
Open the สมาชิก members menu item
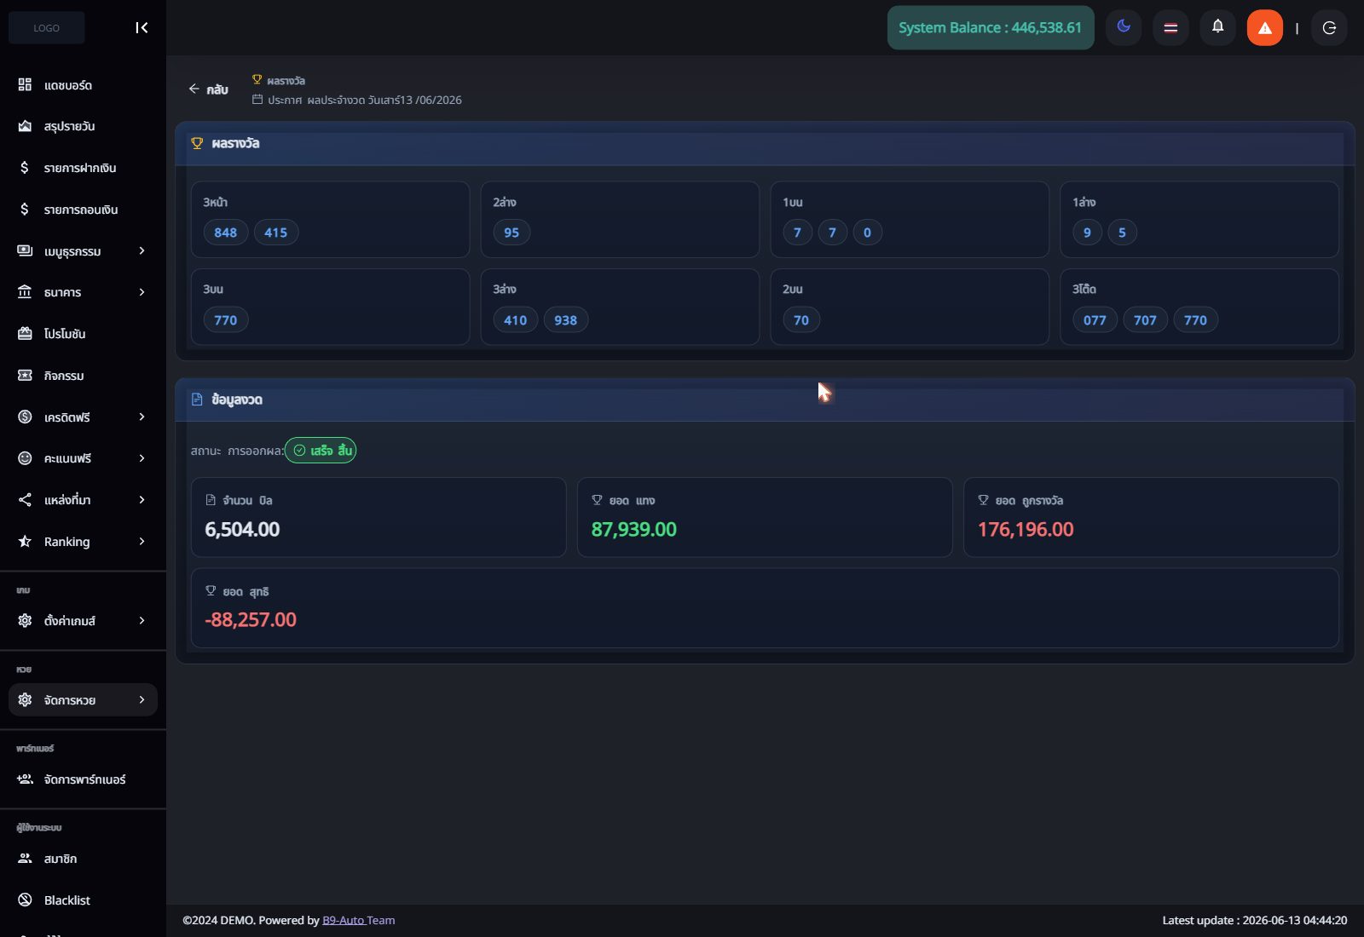click(x=83, y=859)
